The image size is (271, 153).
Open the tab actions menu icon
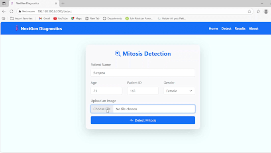(4, 3)
